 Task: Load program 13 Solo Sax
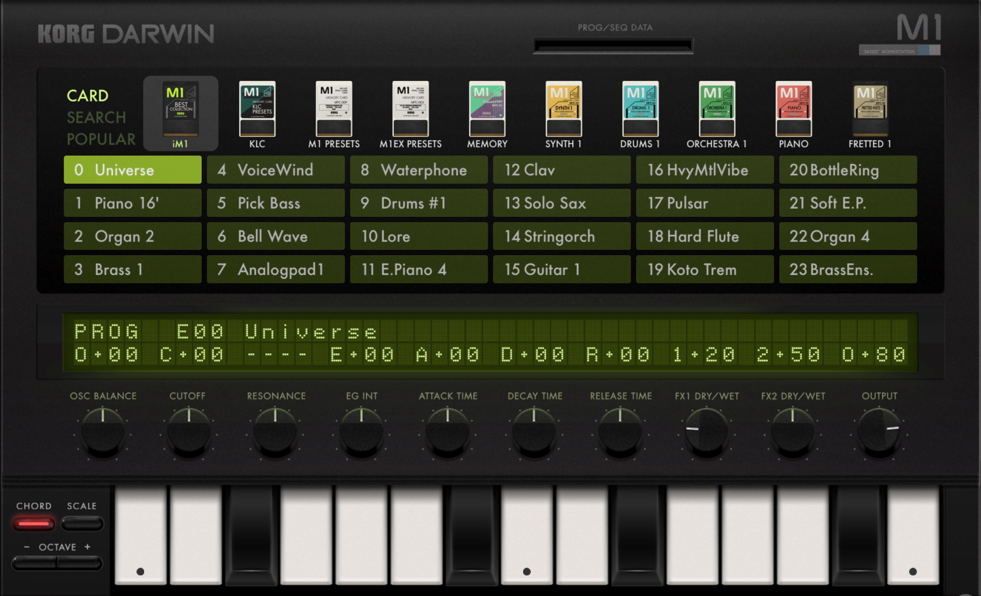tap(562, 203)
